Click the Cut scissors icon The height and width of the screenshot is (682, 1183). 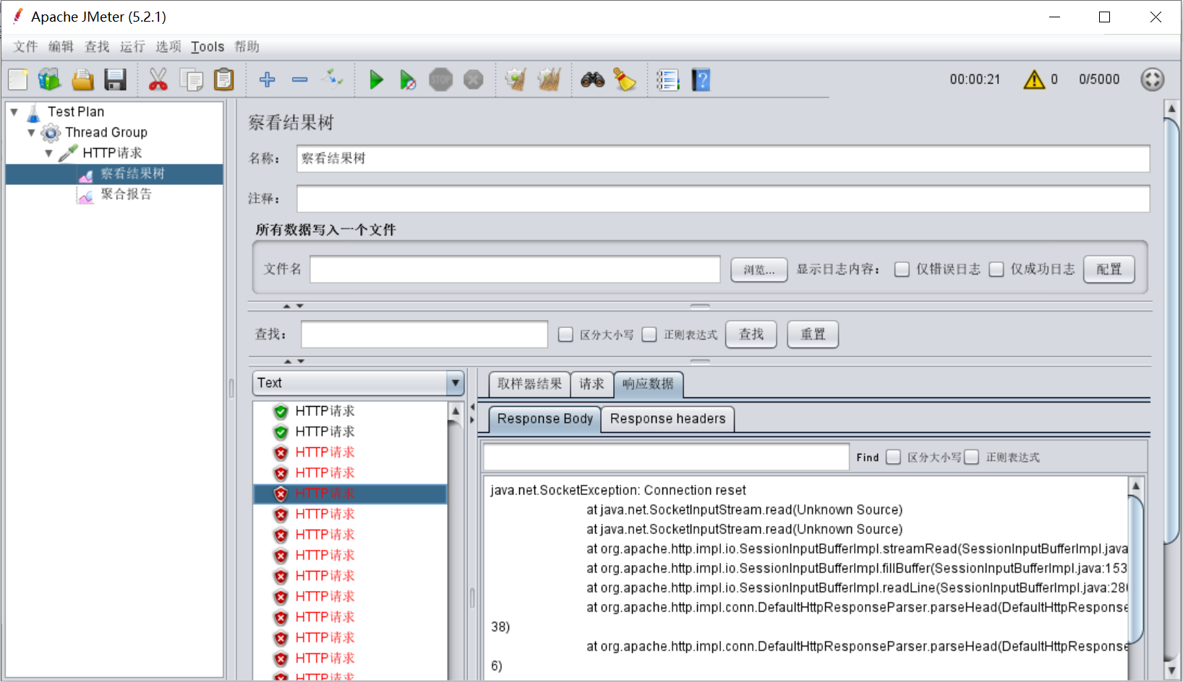tap(158, 79)
